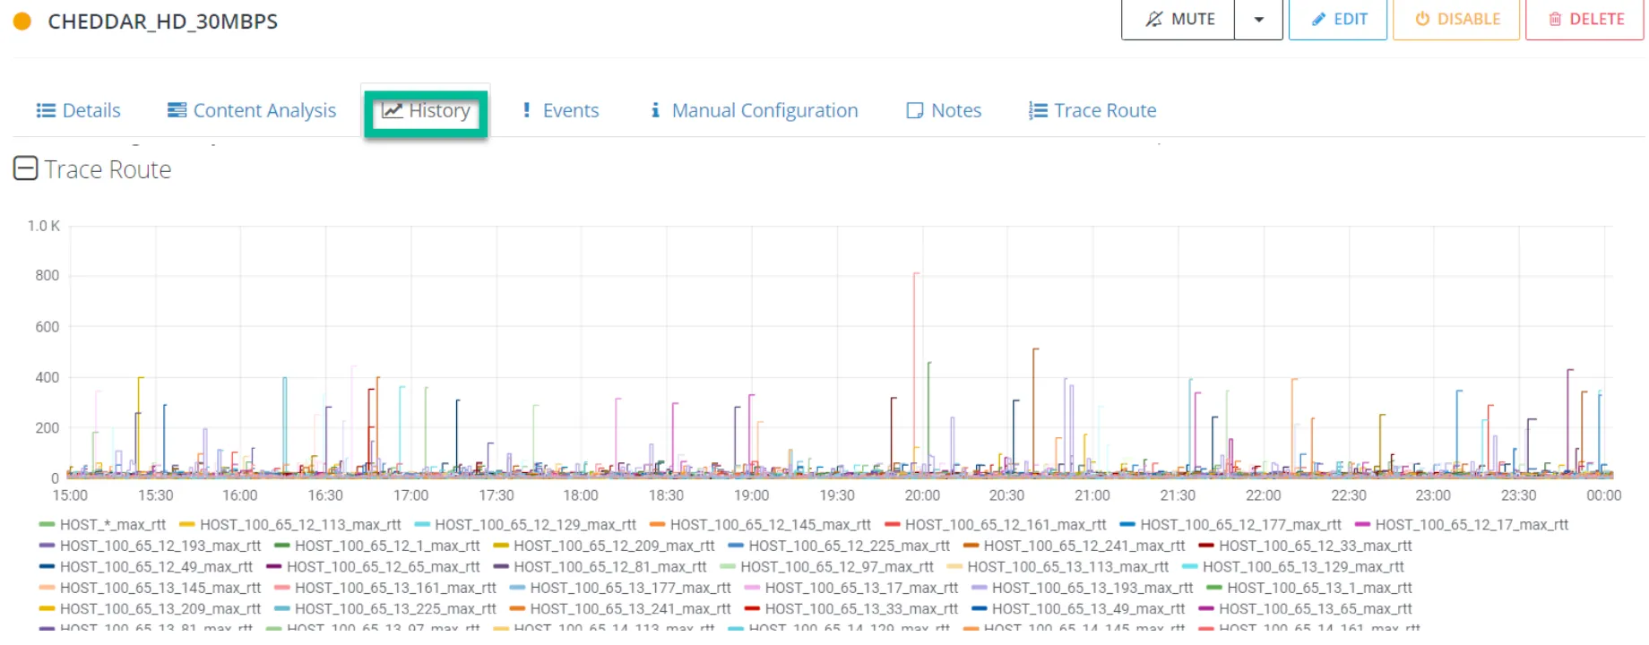Toggle HOST_100_65_13_129_max_rtt in the legend
This screenshot has height=645, width=1649.
pos(1293,567)
